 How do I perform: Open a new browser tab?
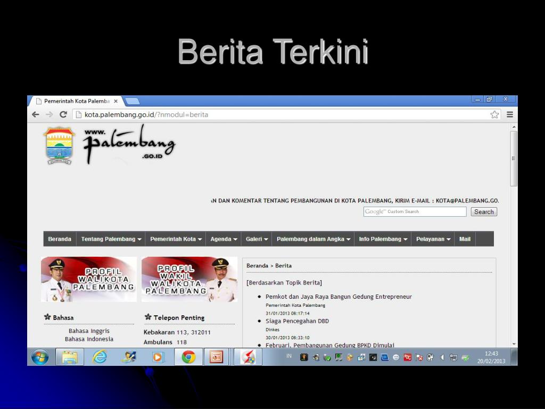[133, 101]
